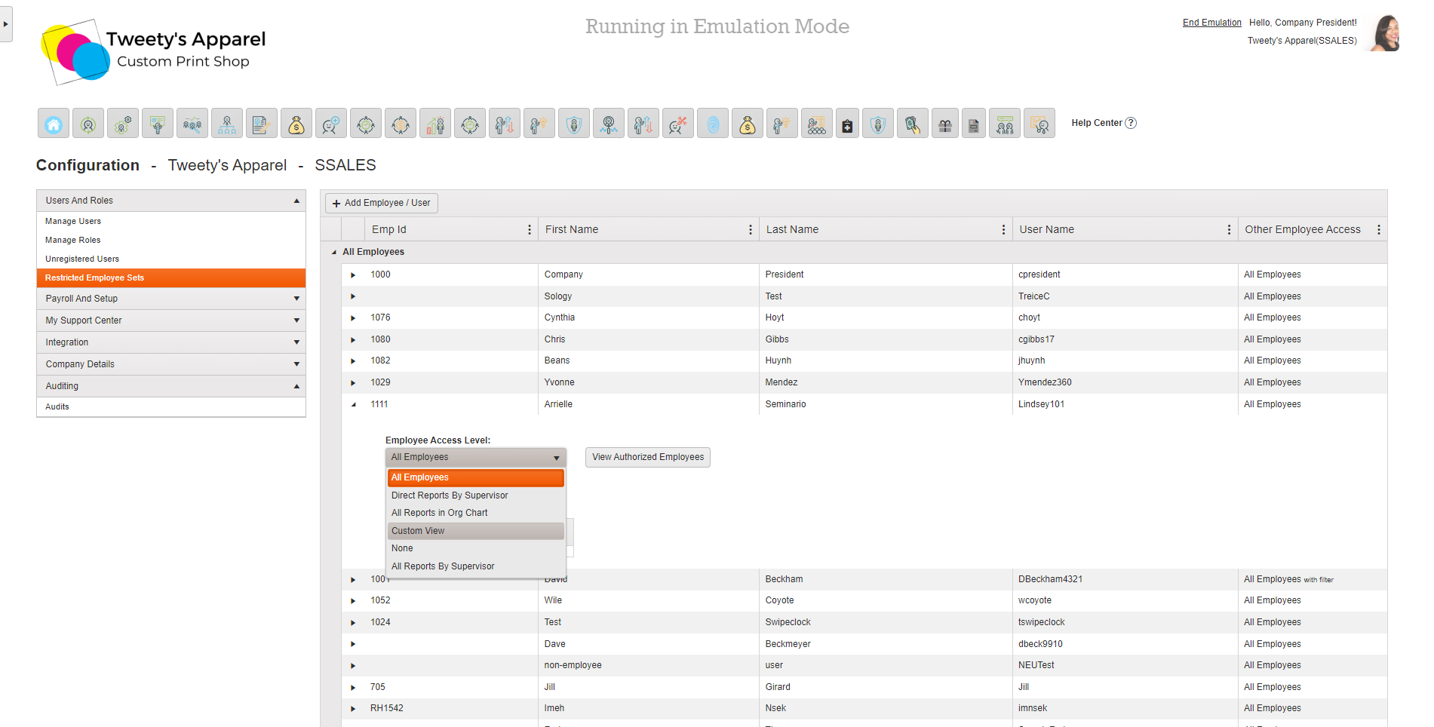Image resolution: width=1434 pixels, height=727 pixels.
Task: Open the Employee Access Level combo box
Action: pos(476,457)
